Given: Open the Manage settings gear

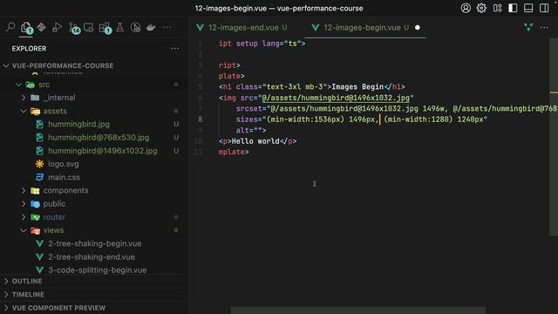Looking at the screenshot, I should pos(481,8).
